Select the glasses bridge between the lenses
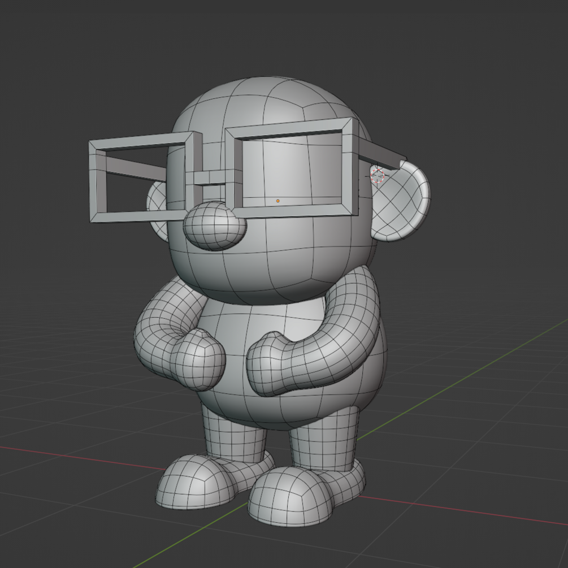 point(209,177)
